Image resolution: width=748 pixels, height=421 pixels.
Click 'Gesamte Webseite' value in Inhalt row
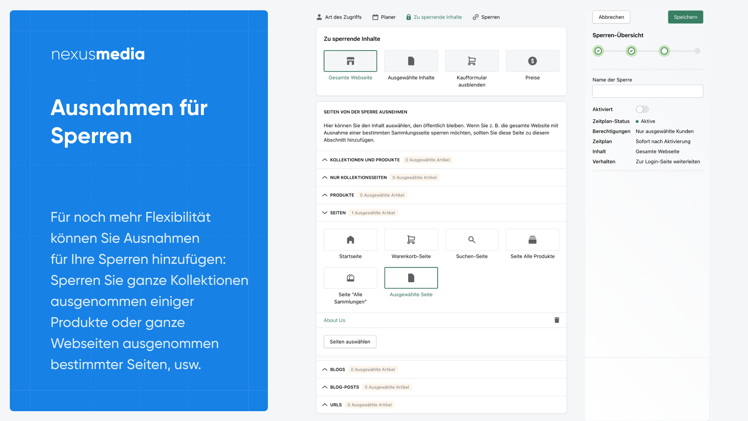coord(657,152)
